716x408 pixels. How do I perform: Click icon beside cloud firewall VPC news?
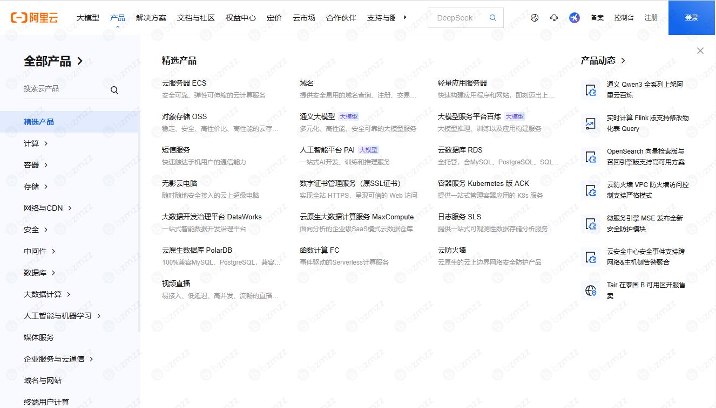(x=591, y=190)
